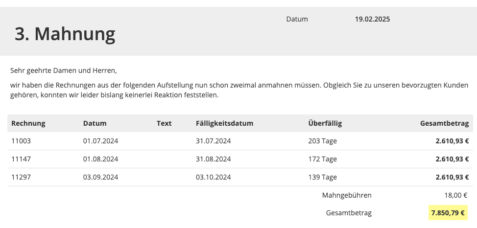Select invoice number 11003

(x=21, y=141)
